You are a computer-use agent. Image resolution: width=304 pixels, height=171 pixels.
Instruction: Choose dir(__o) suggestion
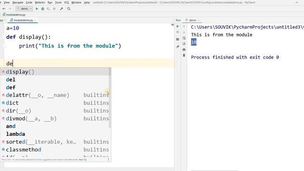[56, 111]
